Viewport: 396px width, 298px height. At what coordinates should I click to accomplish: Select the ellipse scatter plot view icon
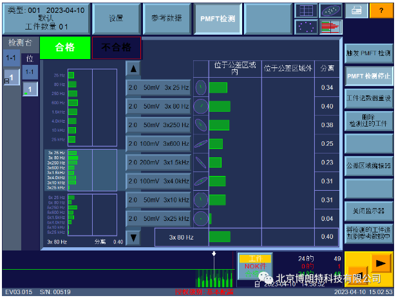[x=330, y=10]
